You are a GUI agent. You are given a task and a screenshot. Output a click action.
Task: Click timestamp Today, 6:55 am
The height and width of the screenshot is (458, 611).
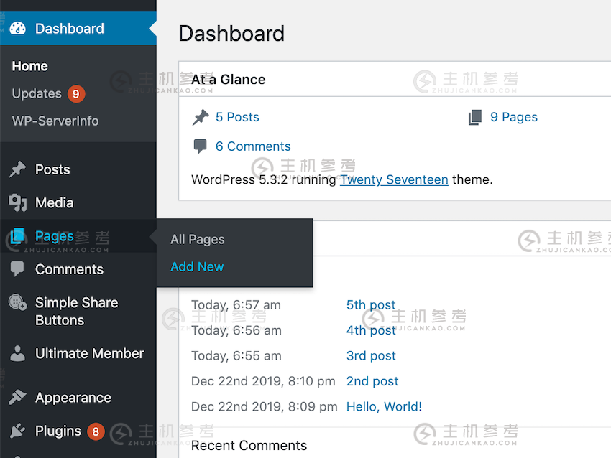coord(236,356)
